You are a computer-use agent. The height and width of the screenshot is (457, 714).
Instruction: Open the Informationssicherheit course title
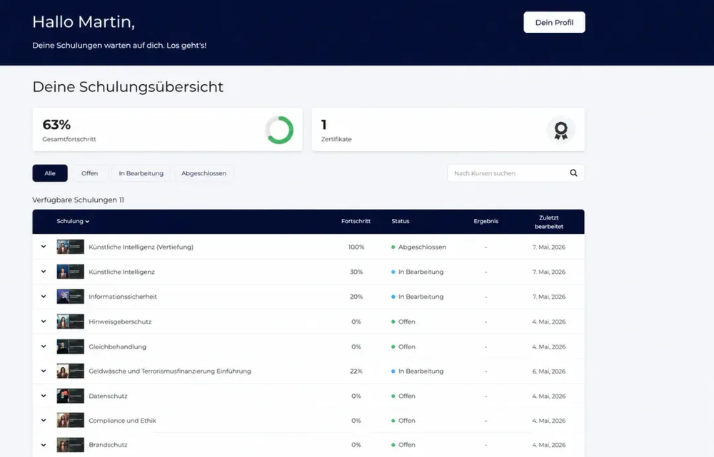coord(123,297)
